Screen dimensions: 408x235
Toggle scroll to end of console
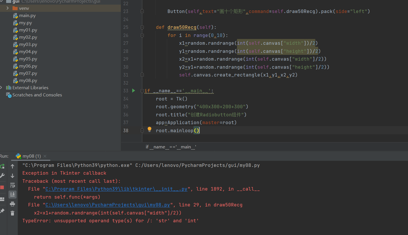coord(12,195)
